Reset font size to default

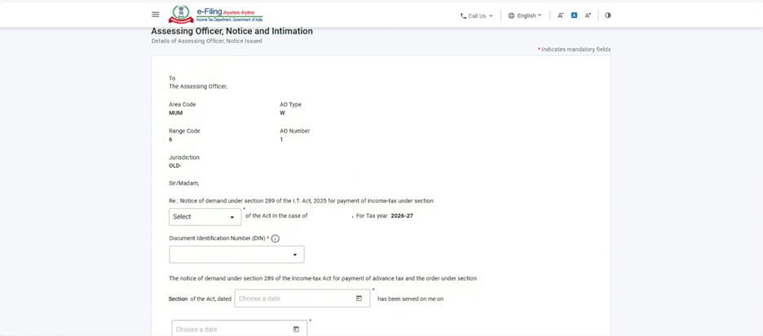(574, 15)
